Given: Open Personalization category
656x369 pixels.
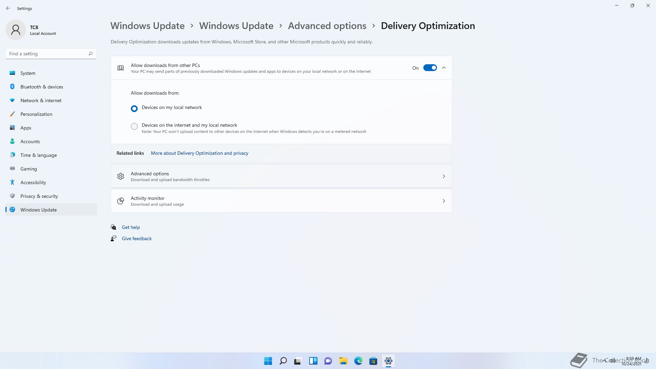Looking at the screenshot, I should click(x=51, y=114).
